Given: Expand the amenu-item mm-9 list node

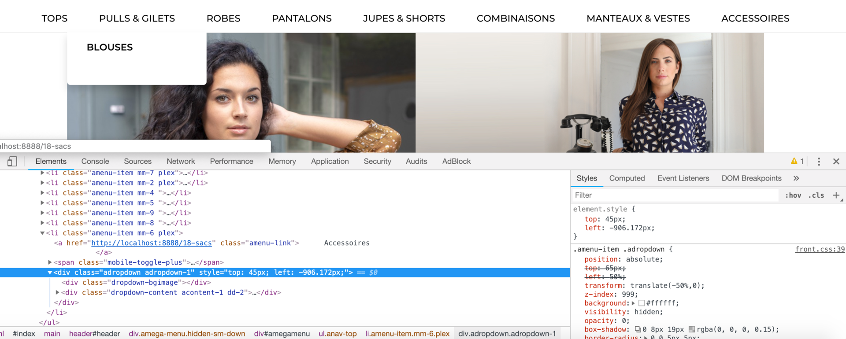Looking at the screenshot, I should (42, 213).
